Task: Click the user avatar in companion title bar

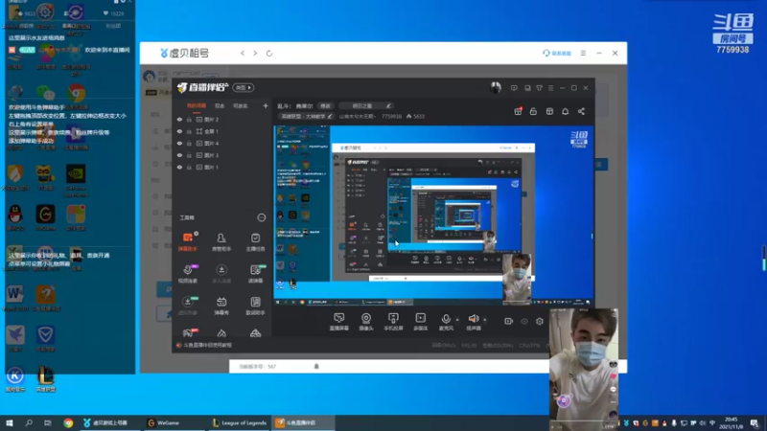Action: coord(496,87)
